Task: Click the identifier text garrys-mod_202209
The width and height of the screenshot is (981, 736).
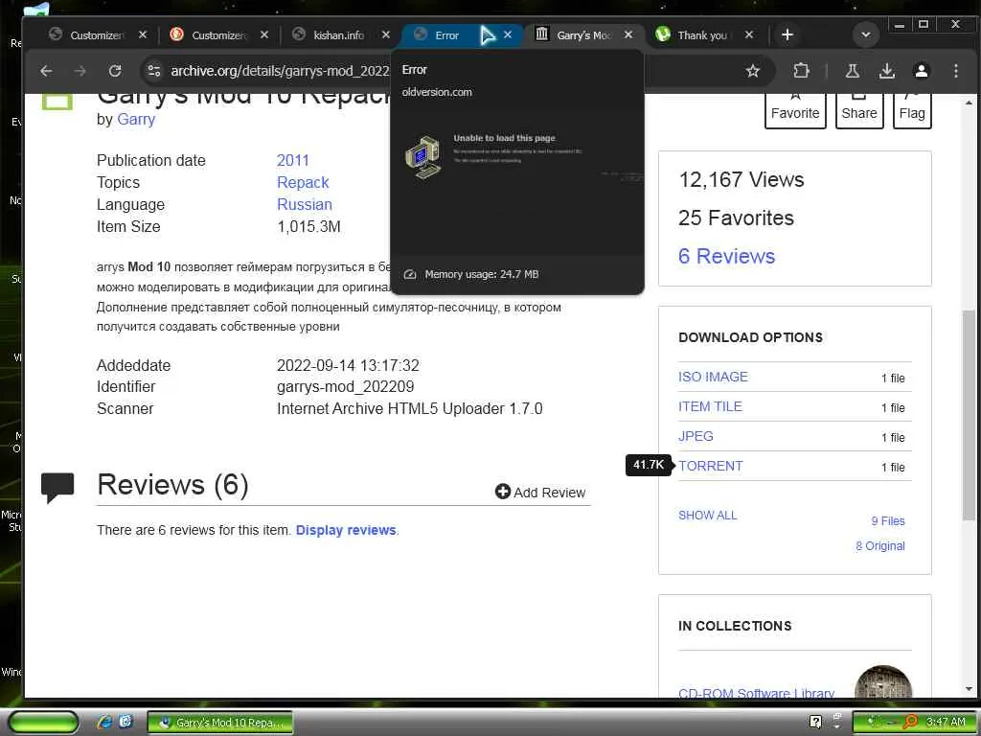Action: [345, 387]
